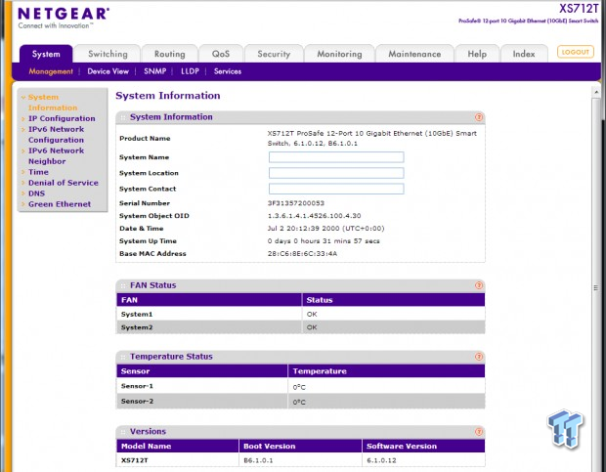Open help icon for FAN Status panel

click(479, 285)
